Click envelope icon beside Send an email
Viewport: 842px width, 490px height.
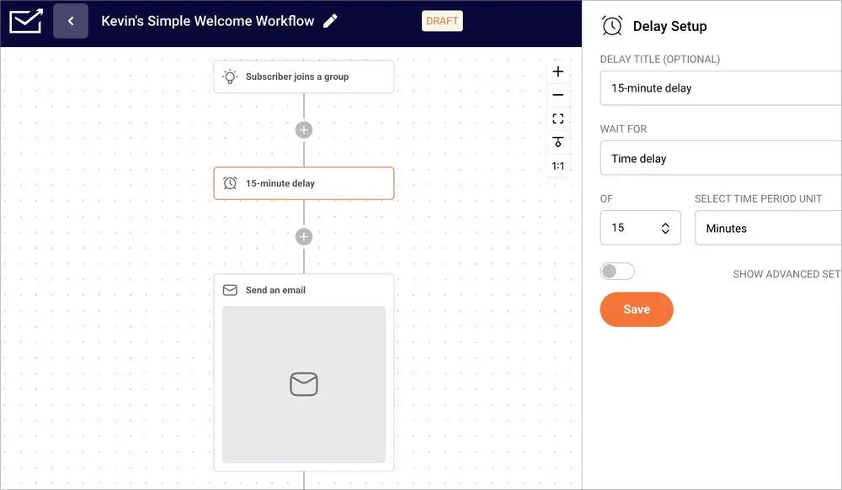[230, 290]
